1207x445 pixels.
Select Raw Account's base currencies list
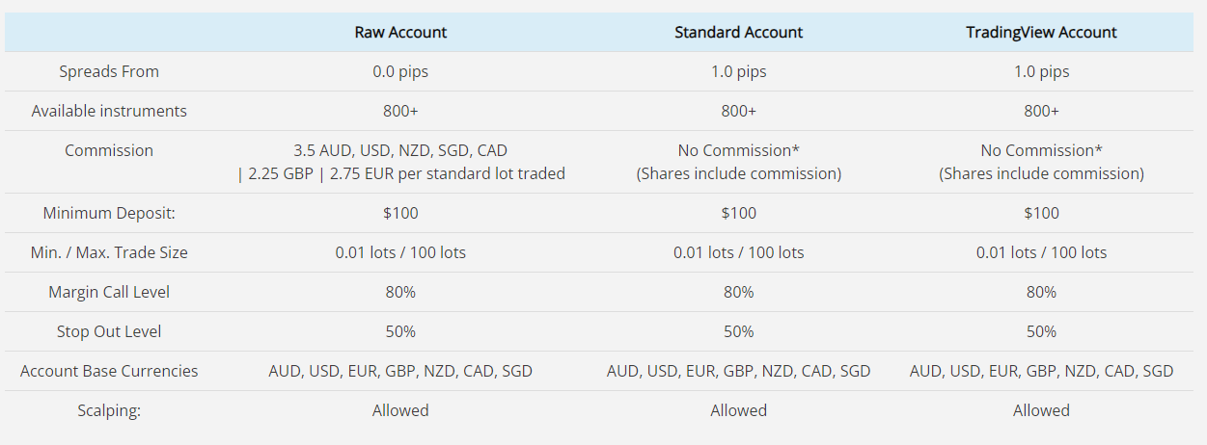[x=400, y=371]
